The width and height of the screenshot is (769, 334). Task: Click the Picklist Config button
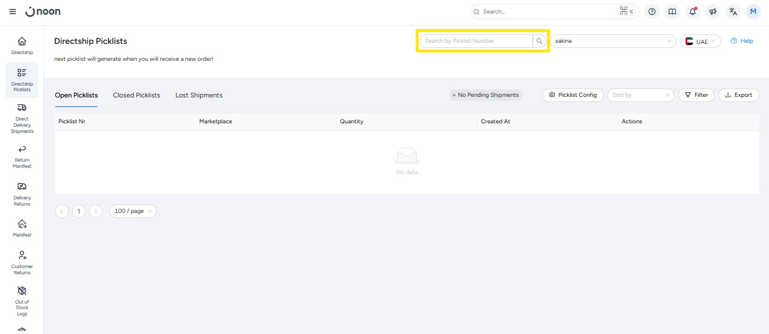[573, 95]
